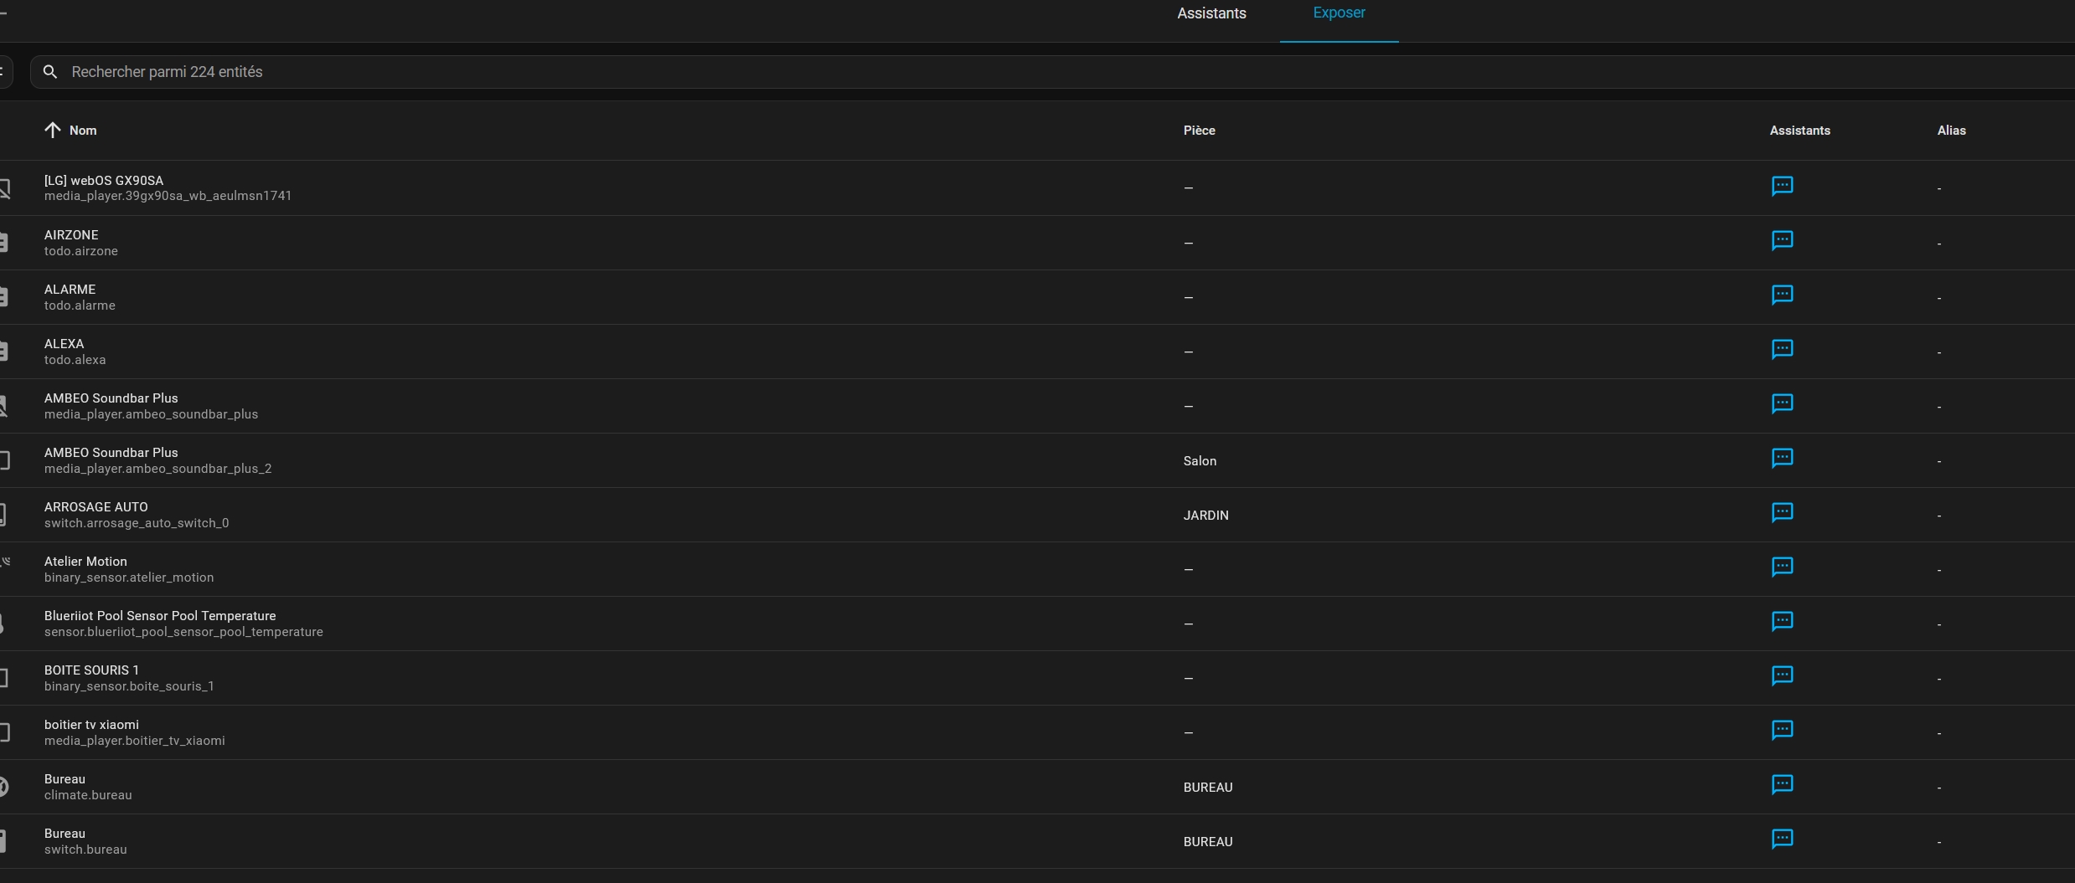Image resolution: width=2075 pixels, height=883 pixels.
Task: Click Assist icon for ARROSAGE AUTO switch
Action: tap(1782, 512)
